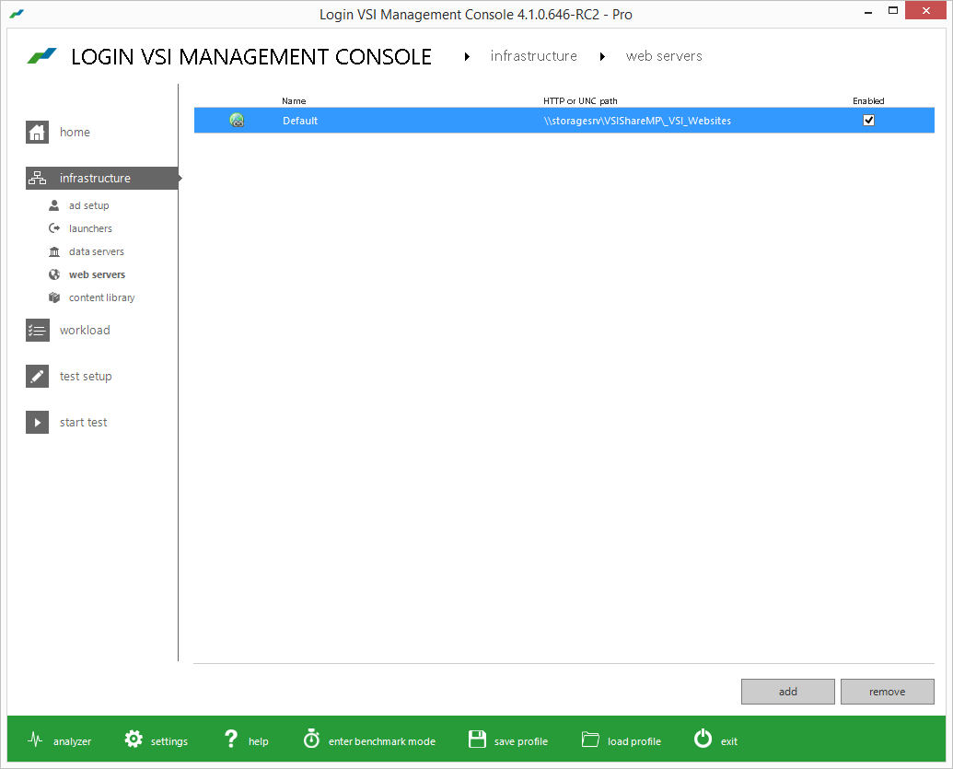Click the HTTP or UNC path header
The image size is (953, 769).
coord(580,101)
